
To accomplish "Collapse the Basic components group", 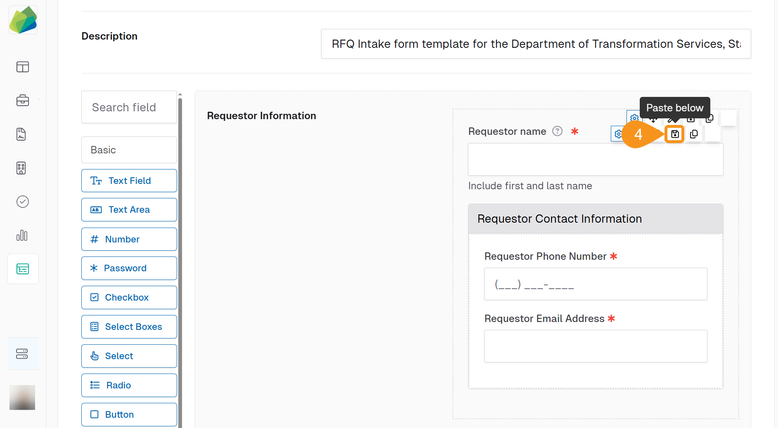I will click(x=129, y=150).
